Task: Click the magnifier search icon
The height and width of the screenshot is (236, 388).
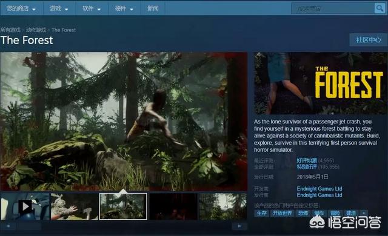Action: click(x=380, y=8)
